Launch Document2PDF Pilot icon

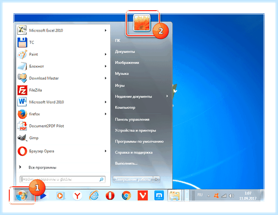(x=22, y=126)
